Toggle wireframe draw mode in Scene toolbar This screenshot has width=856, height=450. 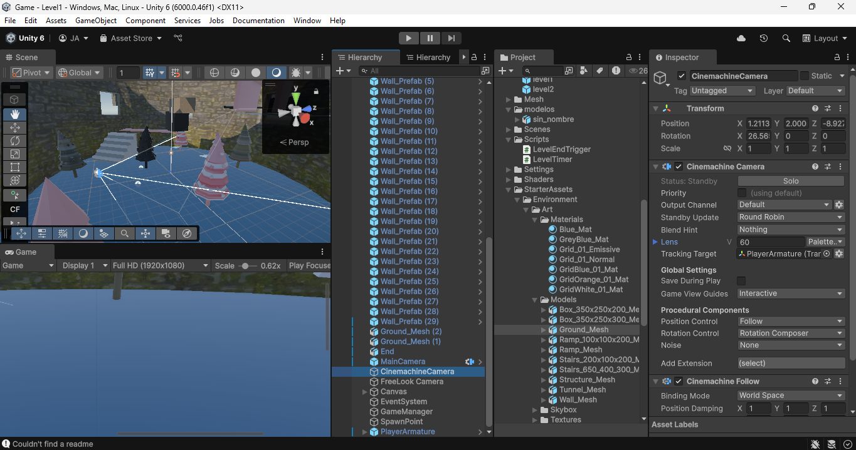[214, 73]
